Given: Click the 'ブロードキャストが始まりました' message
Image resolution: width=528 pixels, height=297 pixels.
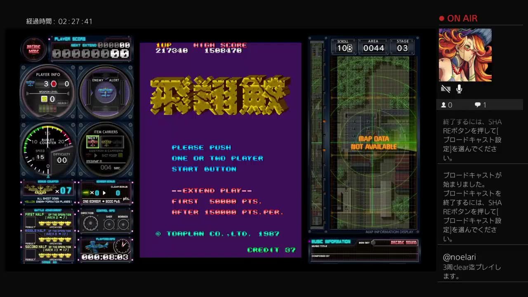Looking at the screenshot, I should click(472, 179).
